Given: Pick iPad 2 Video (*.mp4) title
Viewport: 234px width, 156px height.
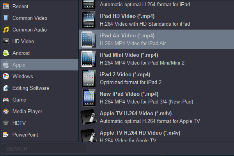Looking at the screenshot, I should (125, 74).
